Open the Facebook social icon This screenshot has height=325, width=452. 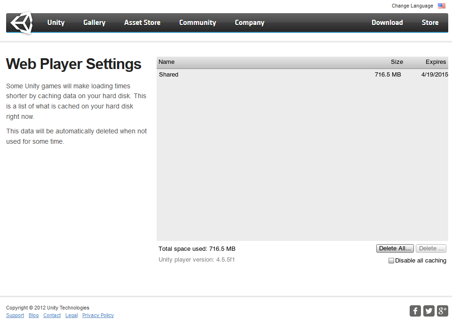click(x=415, y=311)
